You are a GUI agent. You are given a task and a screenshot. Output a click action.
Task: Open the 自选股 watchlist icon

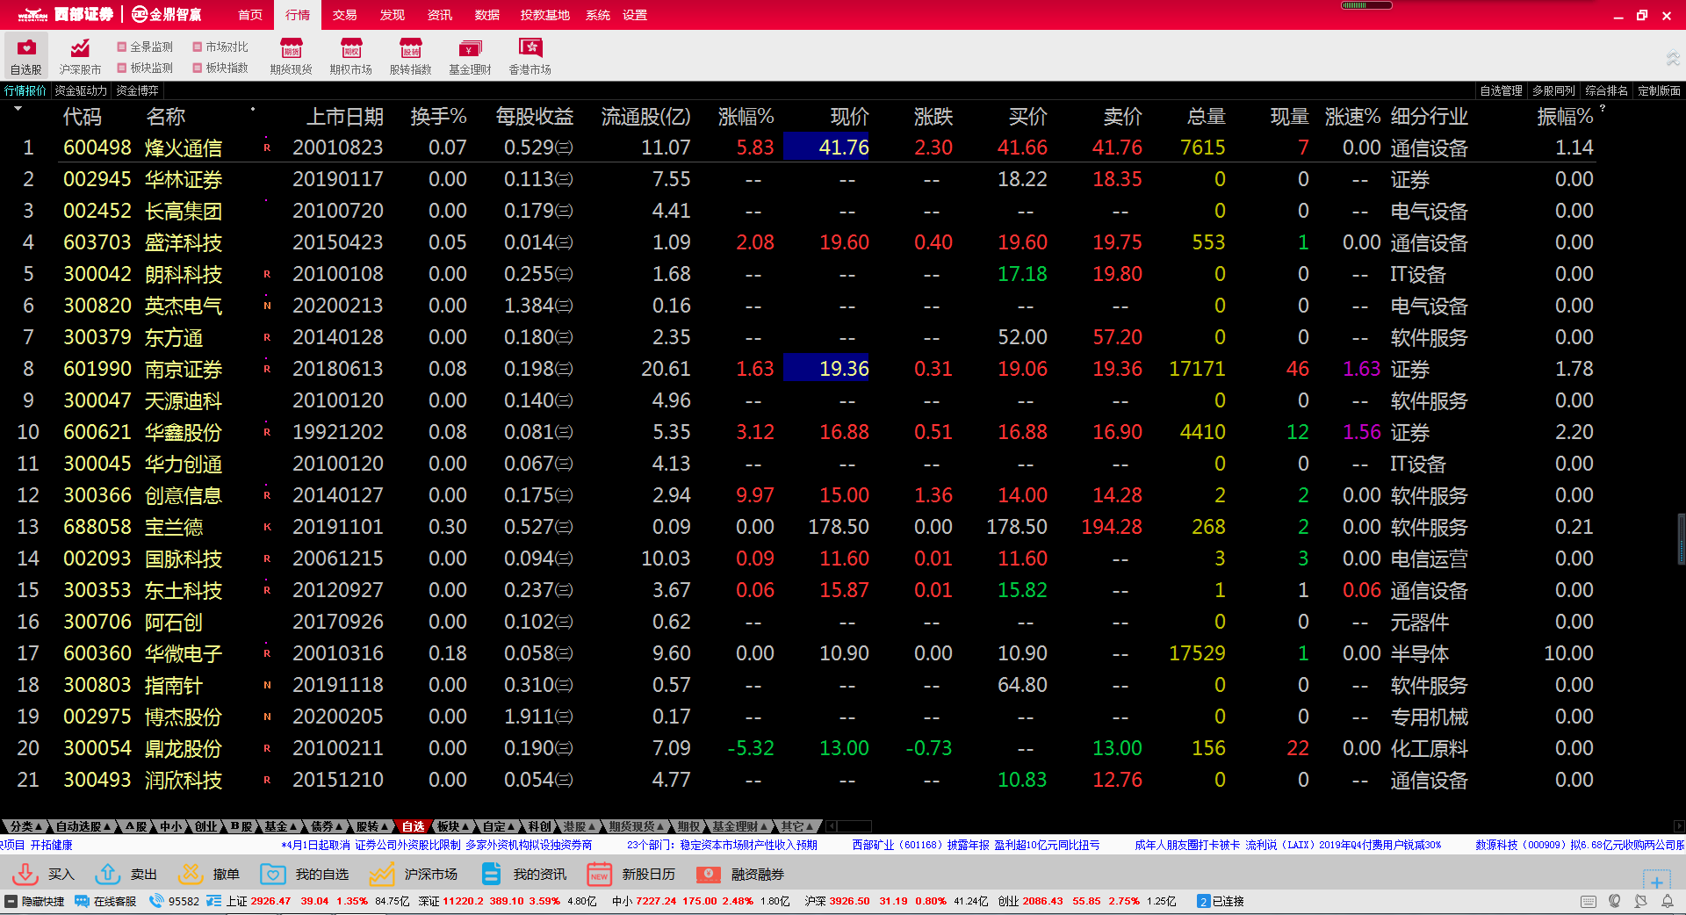tap(26, 55)
